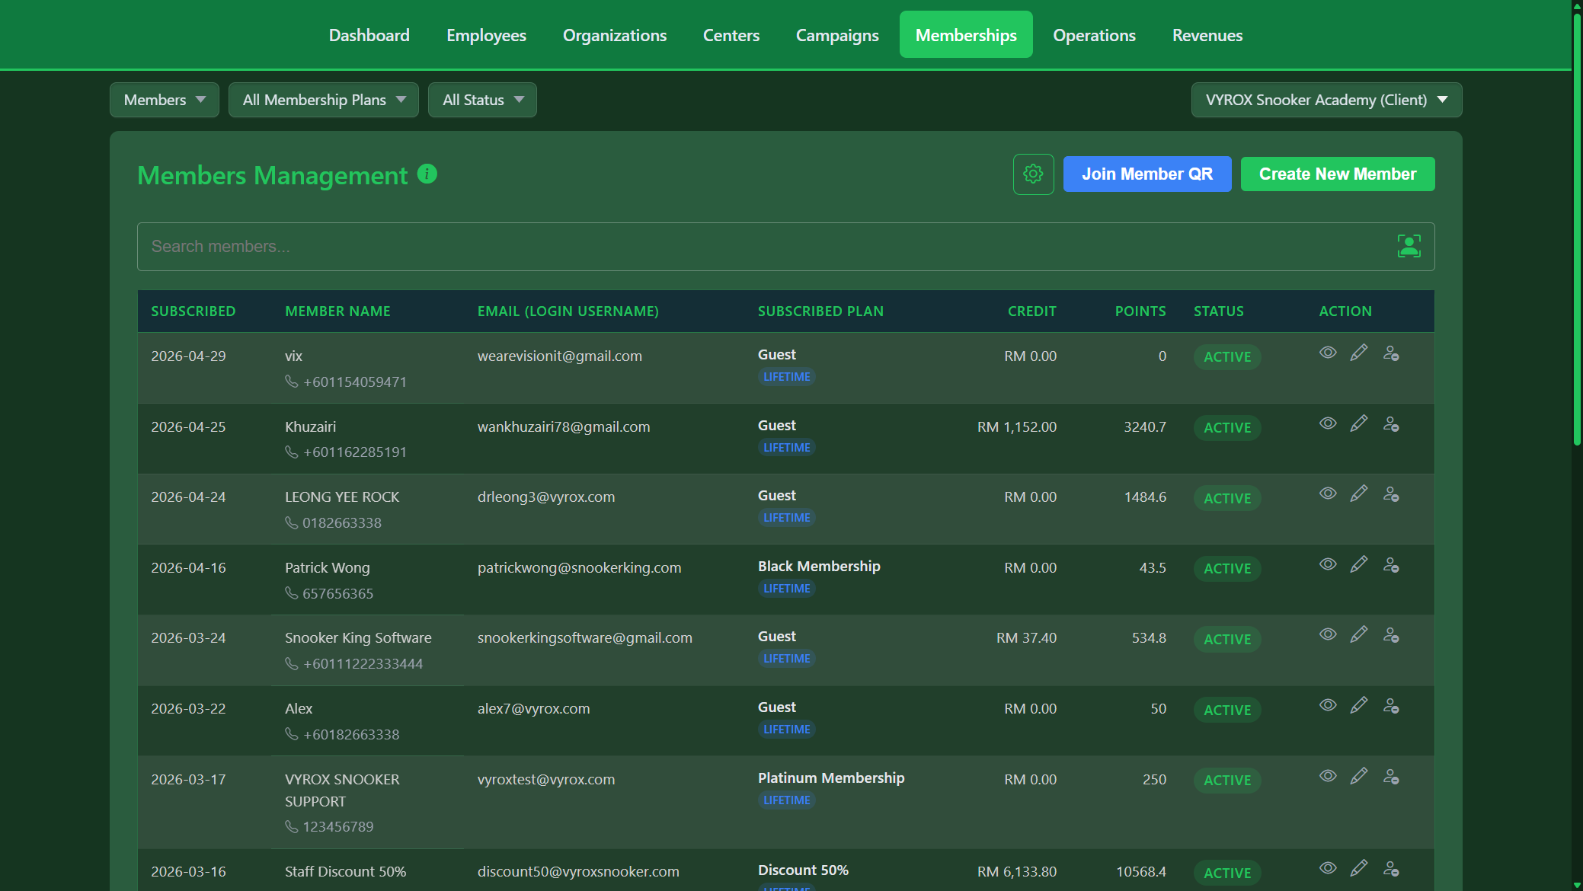
Task: View Patrick Wong with the eye icon
Action: pyautogui.click(x=1328, y=564)
